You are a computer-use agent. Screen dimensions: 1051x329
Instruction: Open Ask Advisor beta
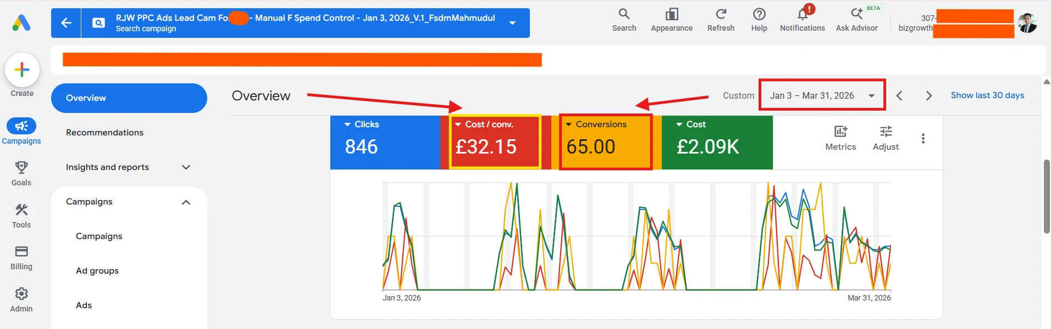coord(857,20)
